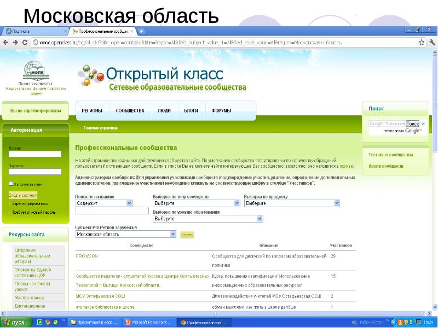The height and width of the screenshot is (328, 438).
Task: Click Требуется новый пароль link
Action: point(34,212)
